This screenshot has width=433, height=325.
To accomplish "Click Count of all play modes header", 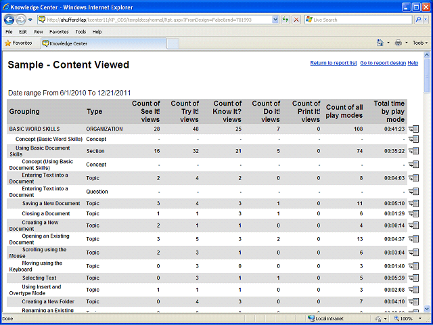I will [344, 111].
